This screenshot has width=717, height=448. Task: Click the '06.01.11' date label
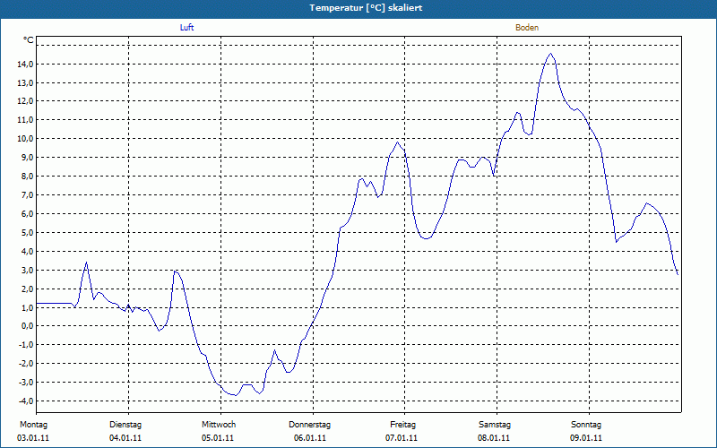310,438
